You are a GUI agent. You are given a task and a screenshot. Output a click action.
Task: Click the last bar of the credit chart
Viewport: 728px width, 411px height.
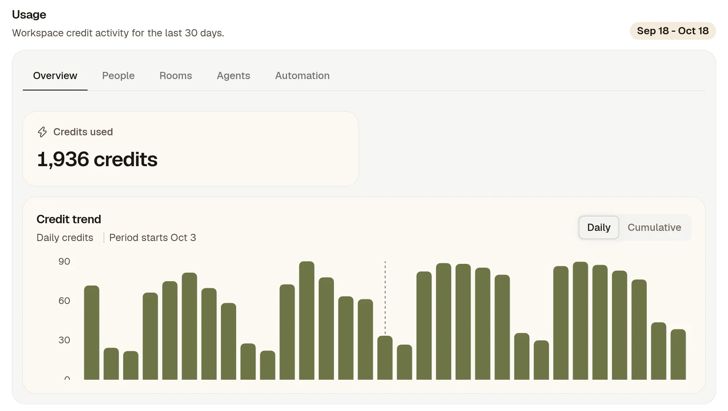click(678, 354)
